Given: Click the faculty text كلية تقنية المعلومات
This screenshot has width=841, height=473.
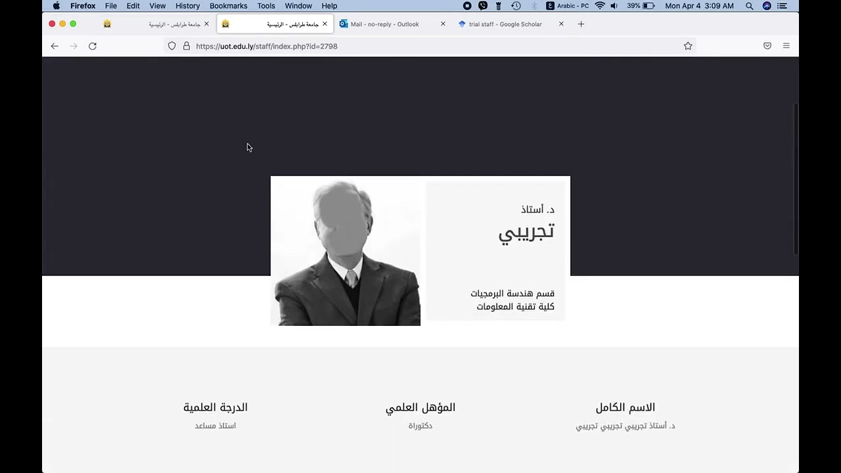Looking at the screenshot, I should point(516,307).
